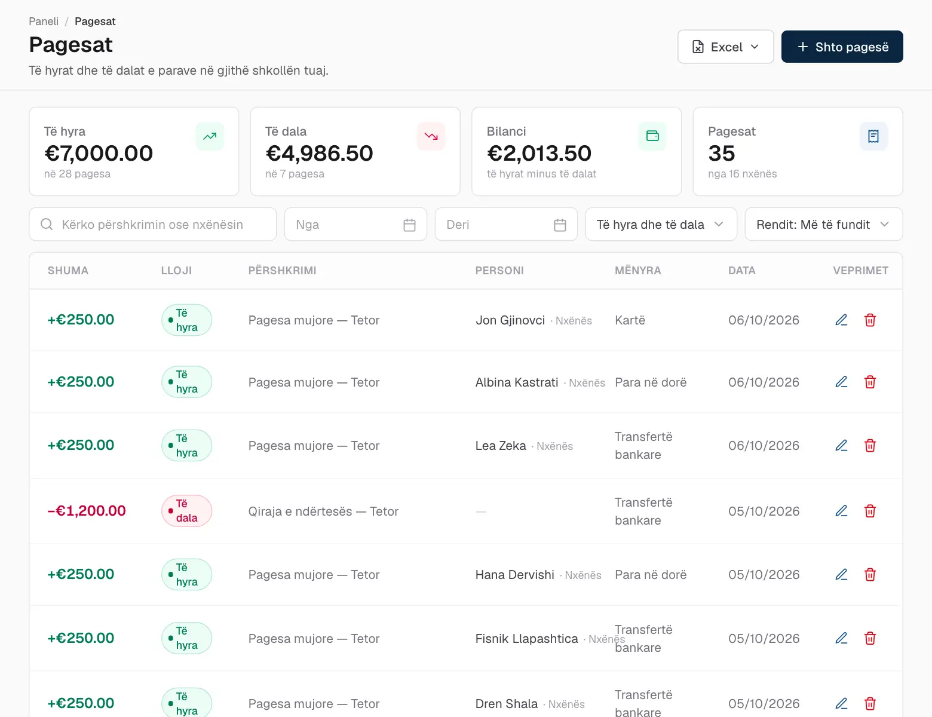Screen dimensions: 932x717
Task: Open the Deri date picker
Action: pos(506,225)
